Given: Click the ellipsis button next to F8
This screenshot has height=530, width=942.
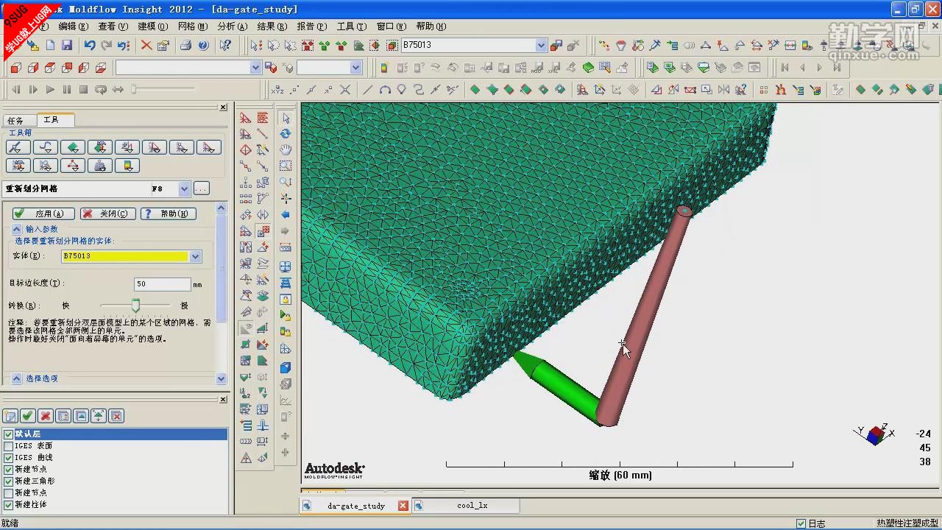Looking at the screenshot, I should pos(202,189).
